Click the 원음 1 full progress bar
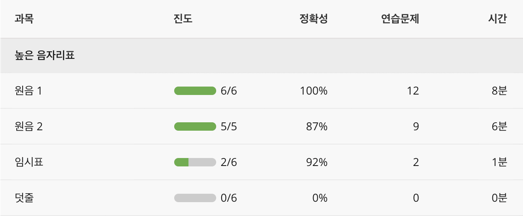This screenshot has width=523, height=216. 195,91
